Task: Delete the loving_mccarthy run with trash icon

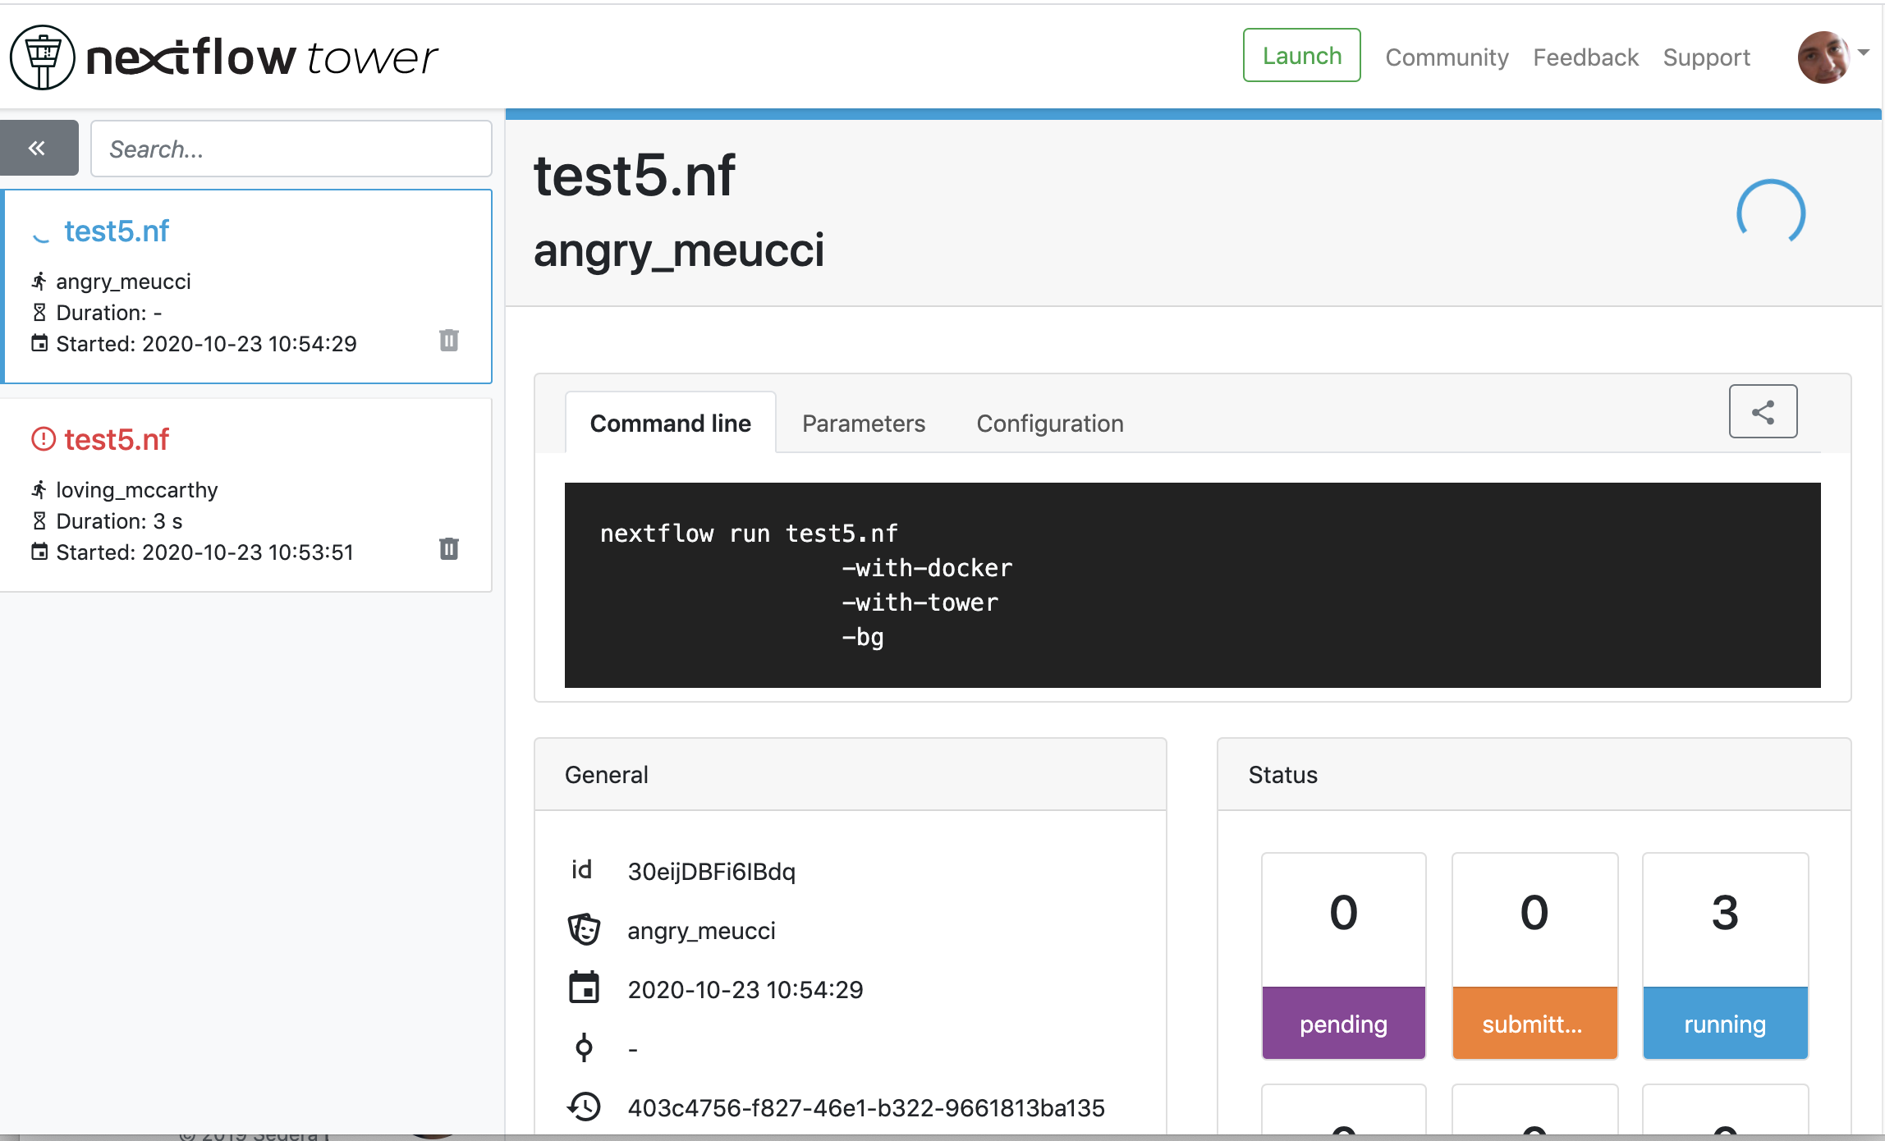Action: tap(448, 549)
